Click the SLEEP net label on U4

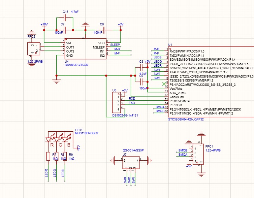pos(115,45)
